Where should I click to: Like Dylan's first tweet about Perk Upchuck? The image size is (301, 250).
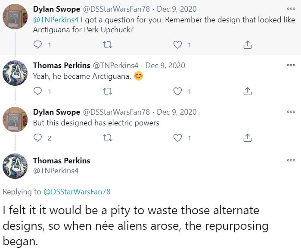pyautogui.click(x=177, y=44)
